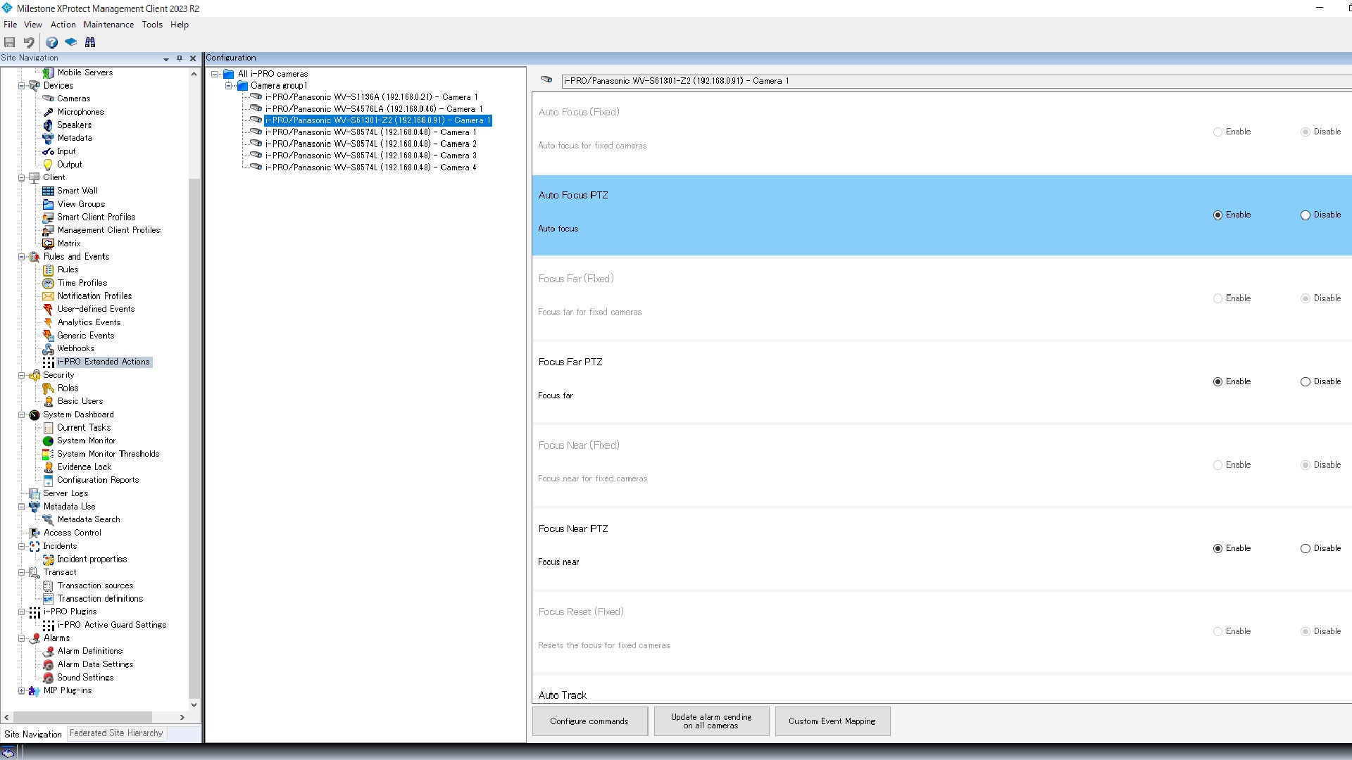Click the Notification Profiles envelope icon
Screen dimensions: 1352x760
48,296
